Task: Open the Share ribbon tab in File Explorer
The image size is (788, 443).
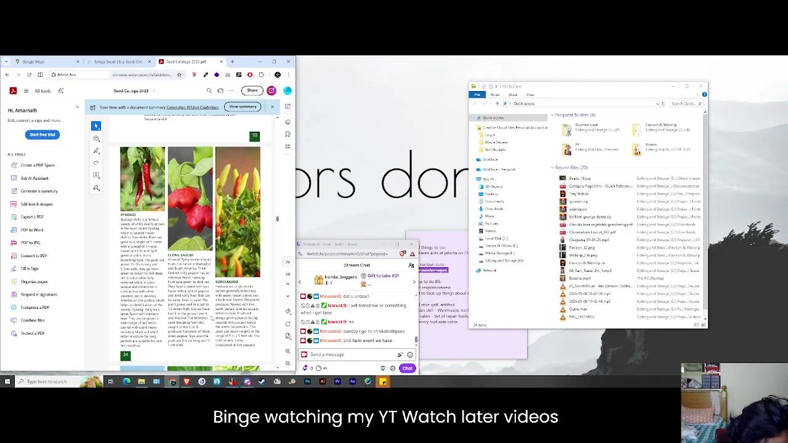Action: [513, 95]
